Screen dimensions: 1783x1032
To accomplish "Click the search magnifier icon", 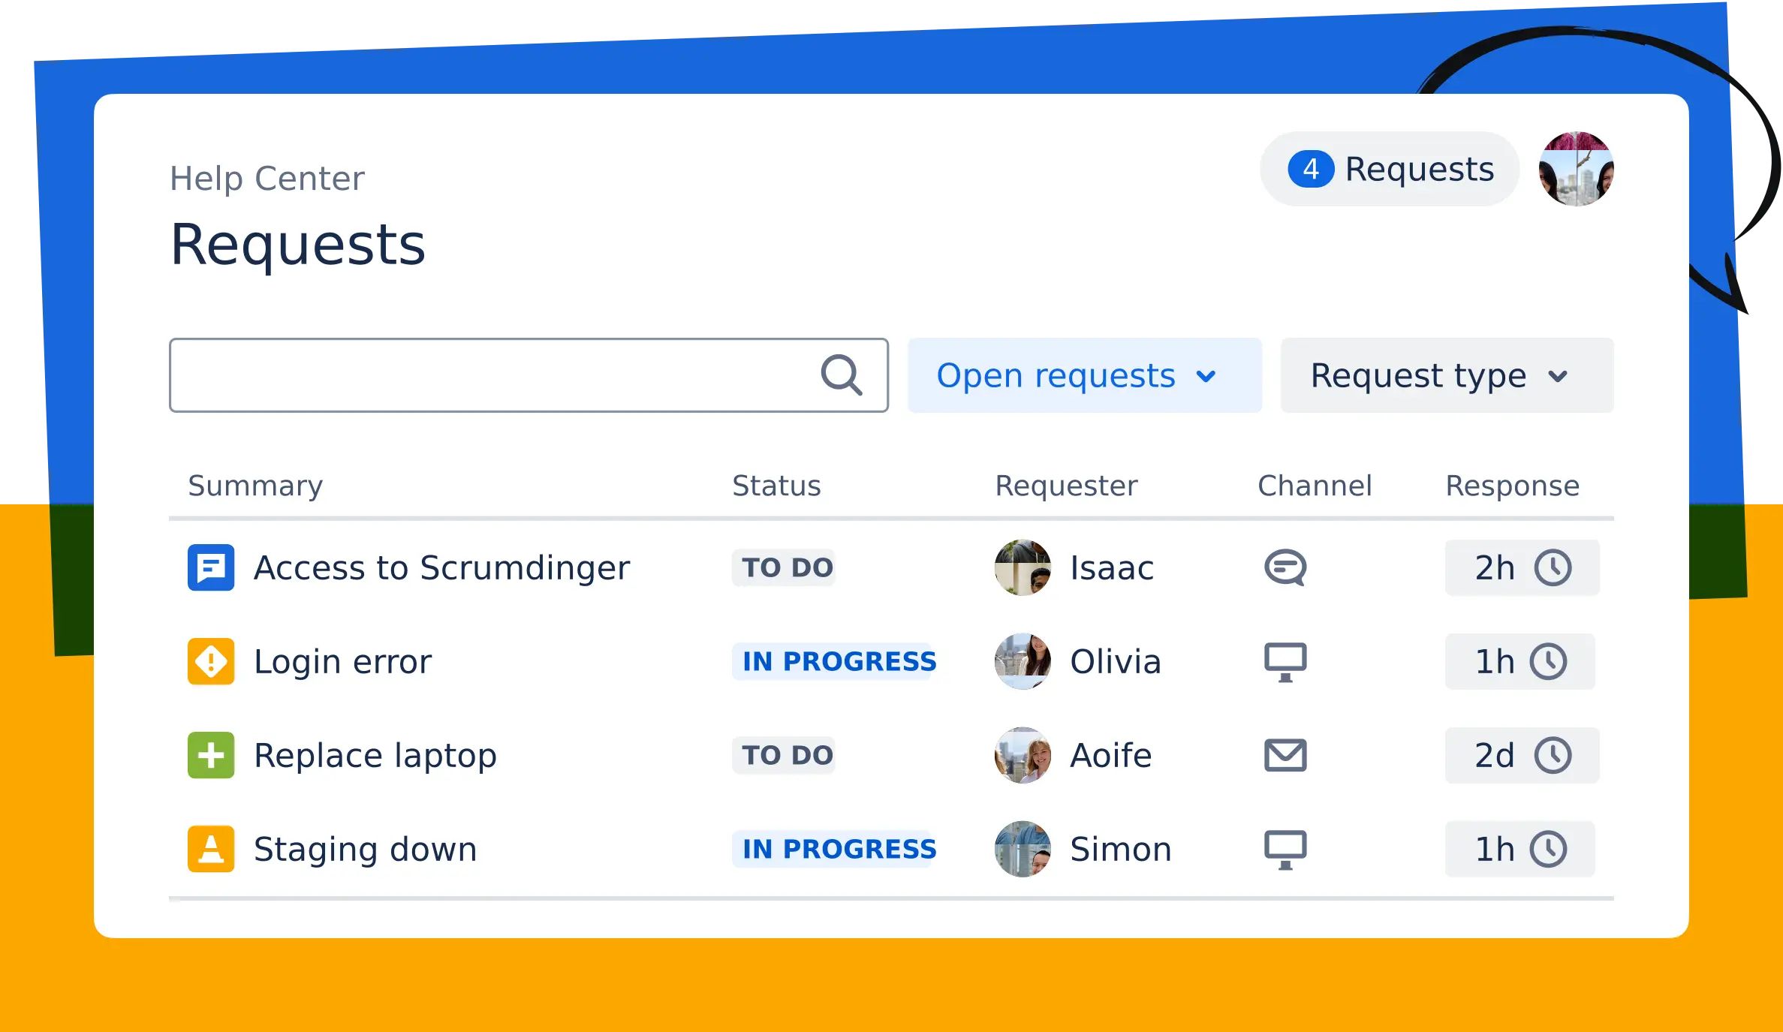I will 841,375.
